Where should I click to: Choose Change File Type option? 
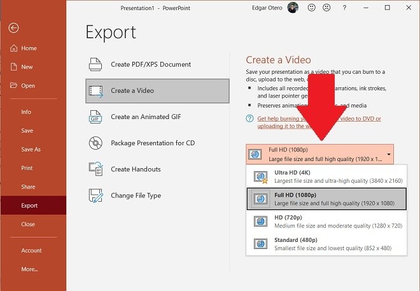coord(157,195)
